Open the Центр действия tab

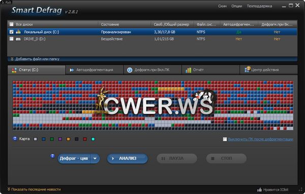click(268, 70)
